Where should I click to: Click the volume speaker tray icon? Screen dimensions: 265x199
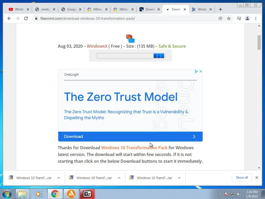pos(239,194)
